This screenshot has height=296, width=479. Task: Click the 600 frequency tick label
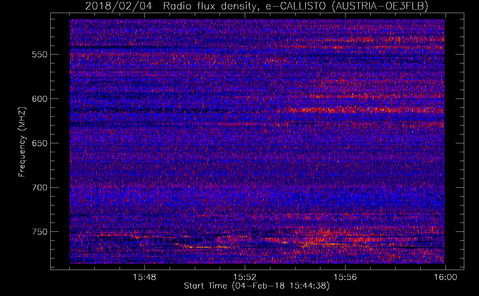coord(40,99)
